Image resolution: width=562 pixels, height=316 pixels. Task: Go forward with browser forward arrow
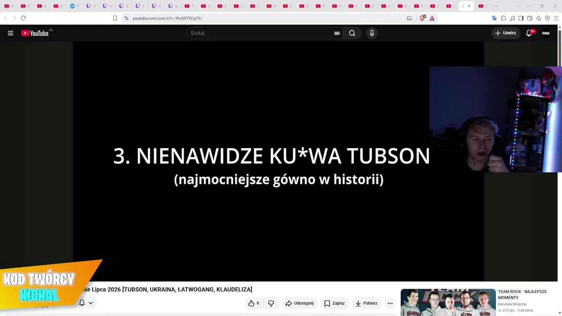[x=14, y=18]
